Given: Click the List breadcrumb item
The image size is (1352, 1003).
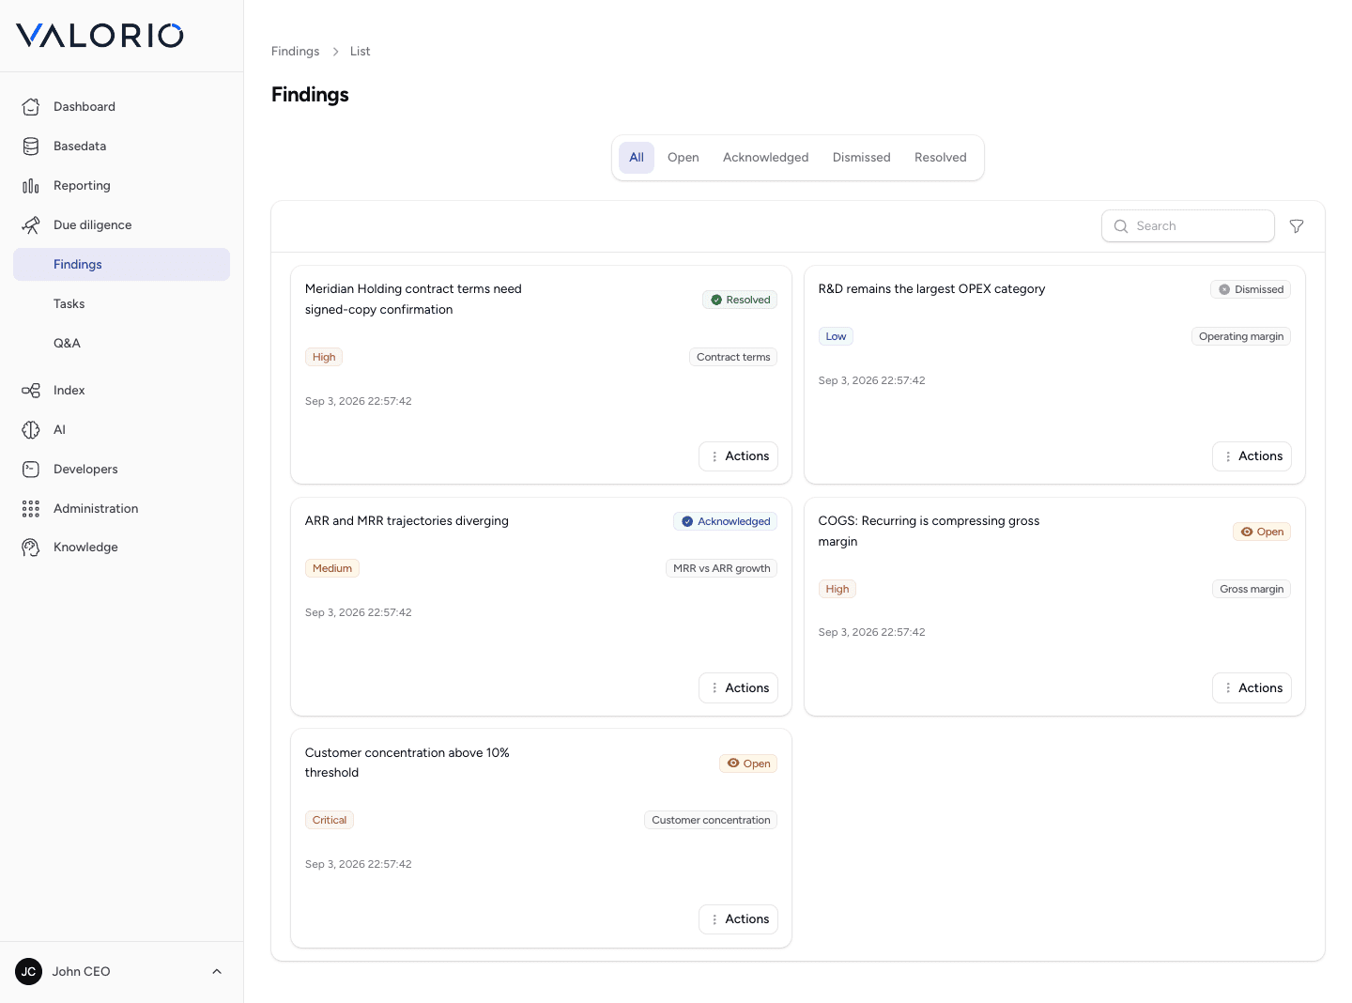Looking at the screenshot, I should click(361, 52).
